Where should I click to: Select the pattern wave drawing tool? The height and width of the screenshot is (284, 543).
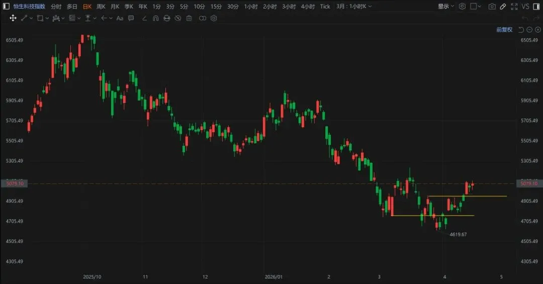coord(56,18)
